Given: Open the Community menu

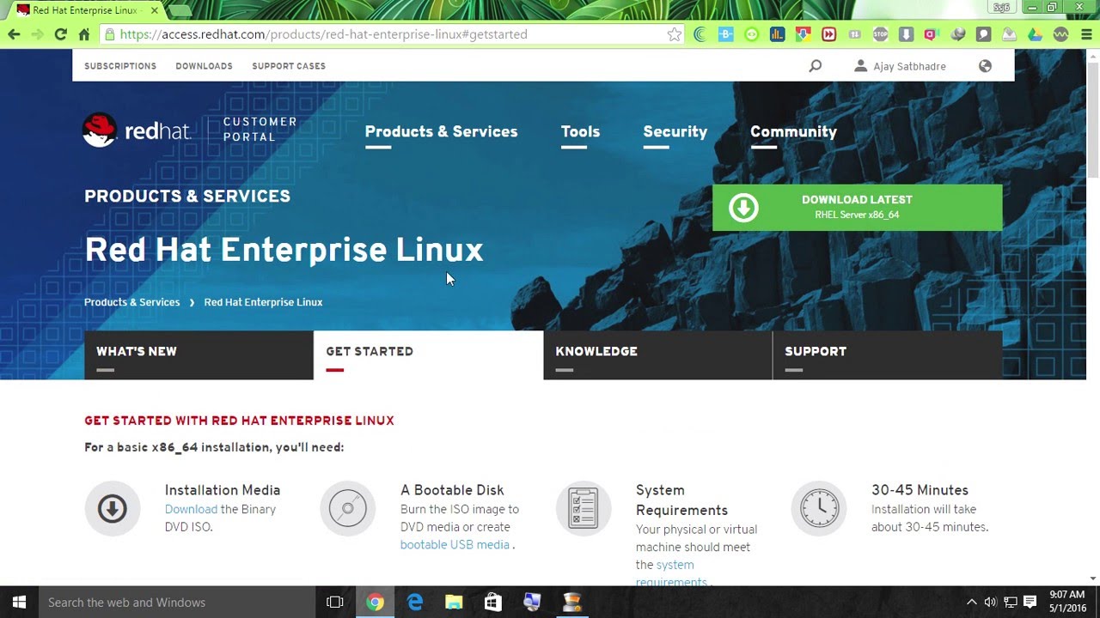Looking at the screenshot, I should click(793, 131).
